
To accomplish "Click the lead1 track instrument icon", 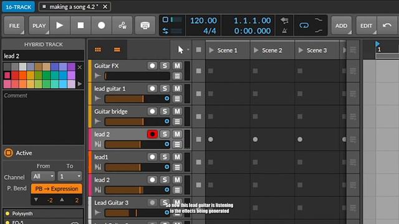I will pyautogui.click(x=98, y=167).
